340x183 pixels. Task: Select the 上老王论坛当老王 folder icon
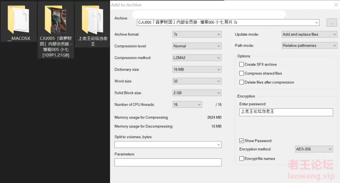[93, 19]
